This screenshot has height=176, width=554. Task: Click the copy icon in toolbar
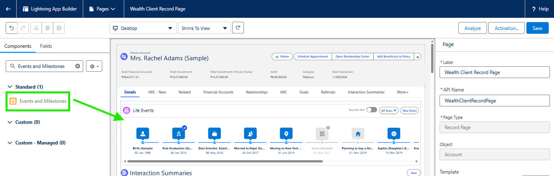(x=47, y=28)
